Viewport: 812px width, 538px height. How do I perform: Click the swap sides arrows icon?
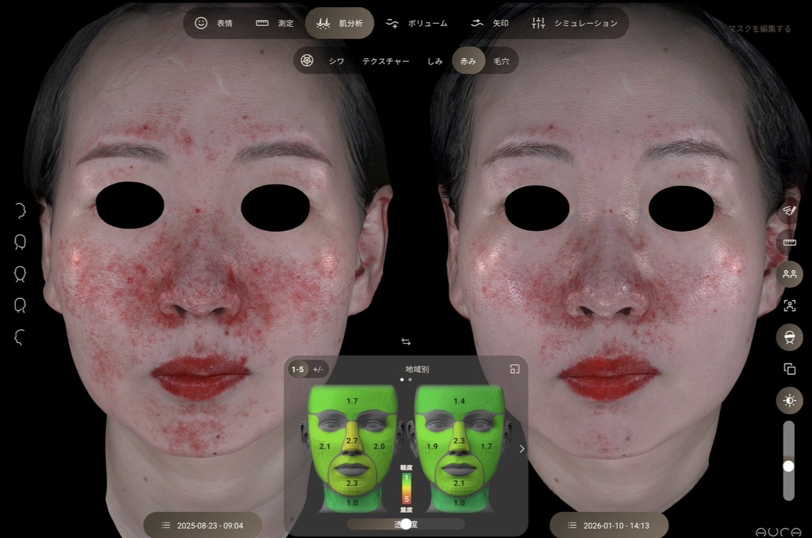tap(405, 342)
